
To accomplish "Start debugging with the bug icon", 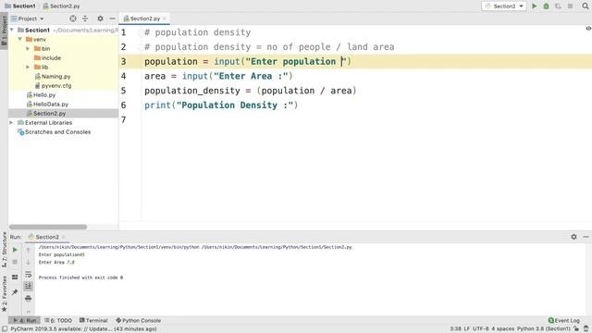I will point(546,6).
